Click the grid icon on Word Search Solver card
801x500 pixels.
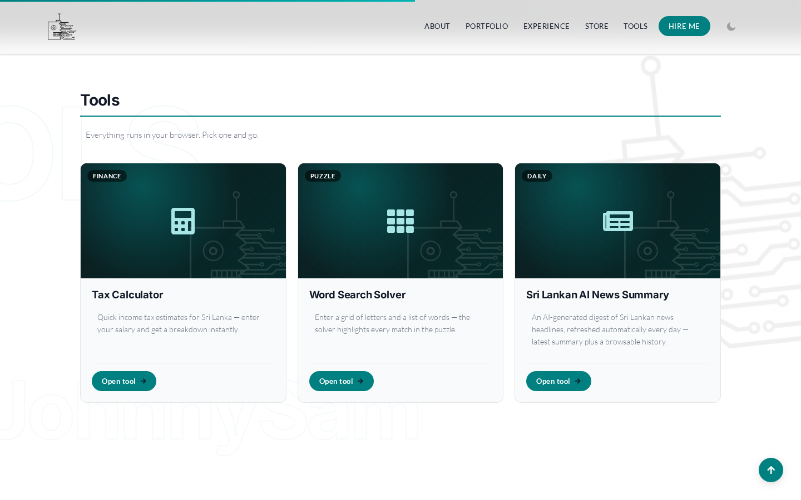[400, 221]
